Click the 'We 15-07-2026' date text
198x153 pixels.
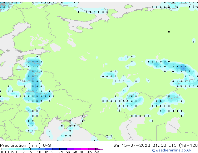pos(132,145)
